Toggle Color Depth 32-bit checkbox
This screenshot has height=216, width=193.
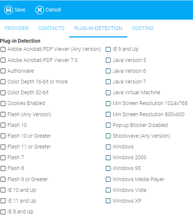(3, 92)
